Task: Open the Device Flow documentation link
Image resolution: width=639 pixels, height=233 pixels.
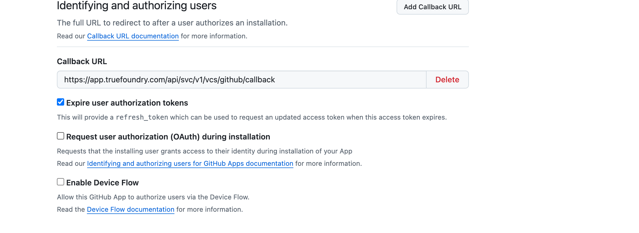Action: pyautogui.click(x=131, y=209)
